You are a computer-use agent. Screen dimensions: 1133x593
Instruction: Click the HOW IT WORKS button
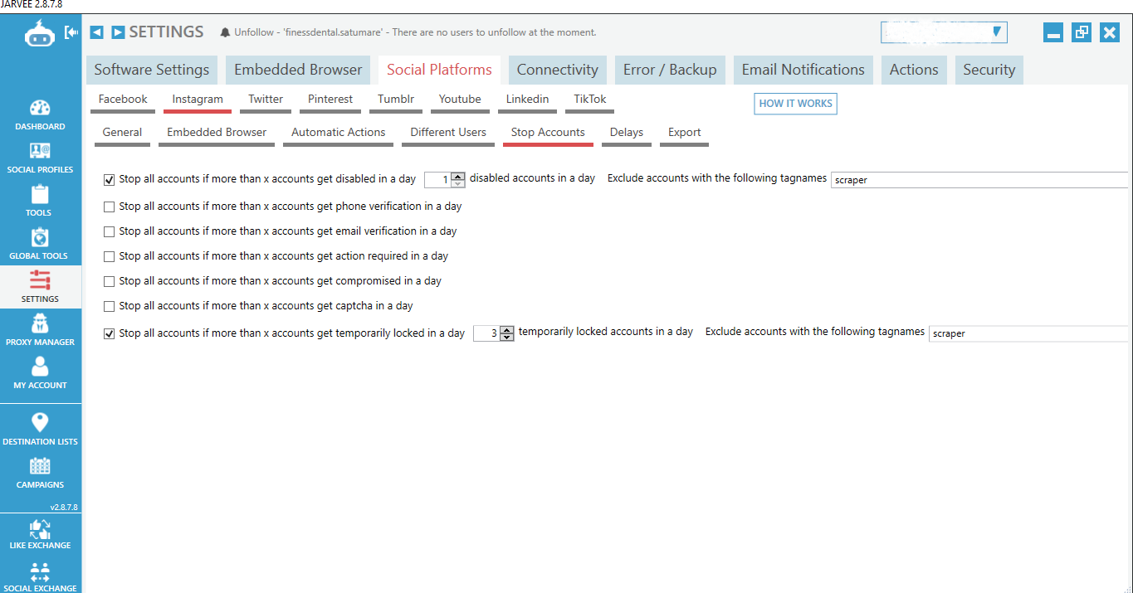click(x=796, y=104)
